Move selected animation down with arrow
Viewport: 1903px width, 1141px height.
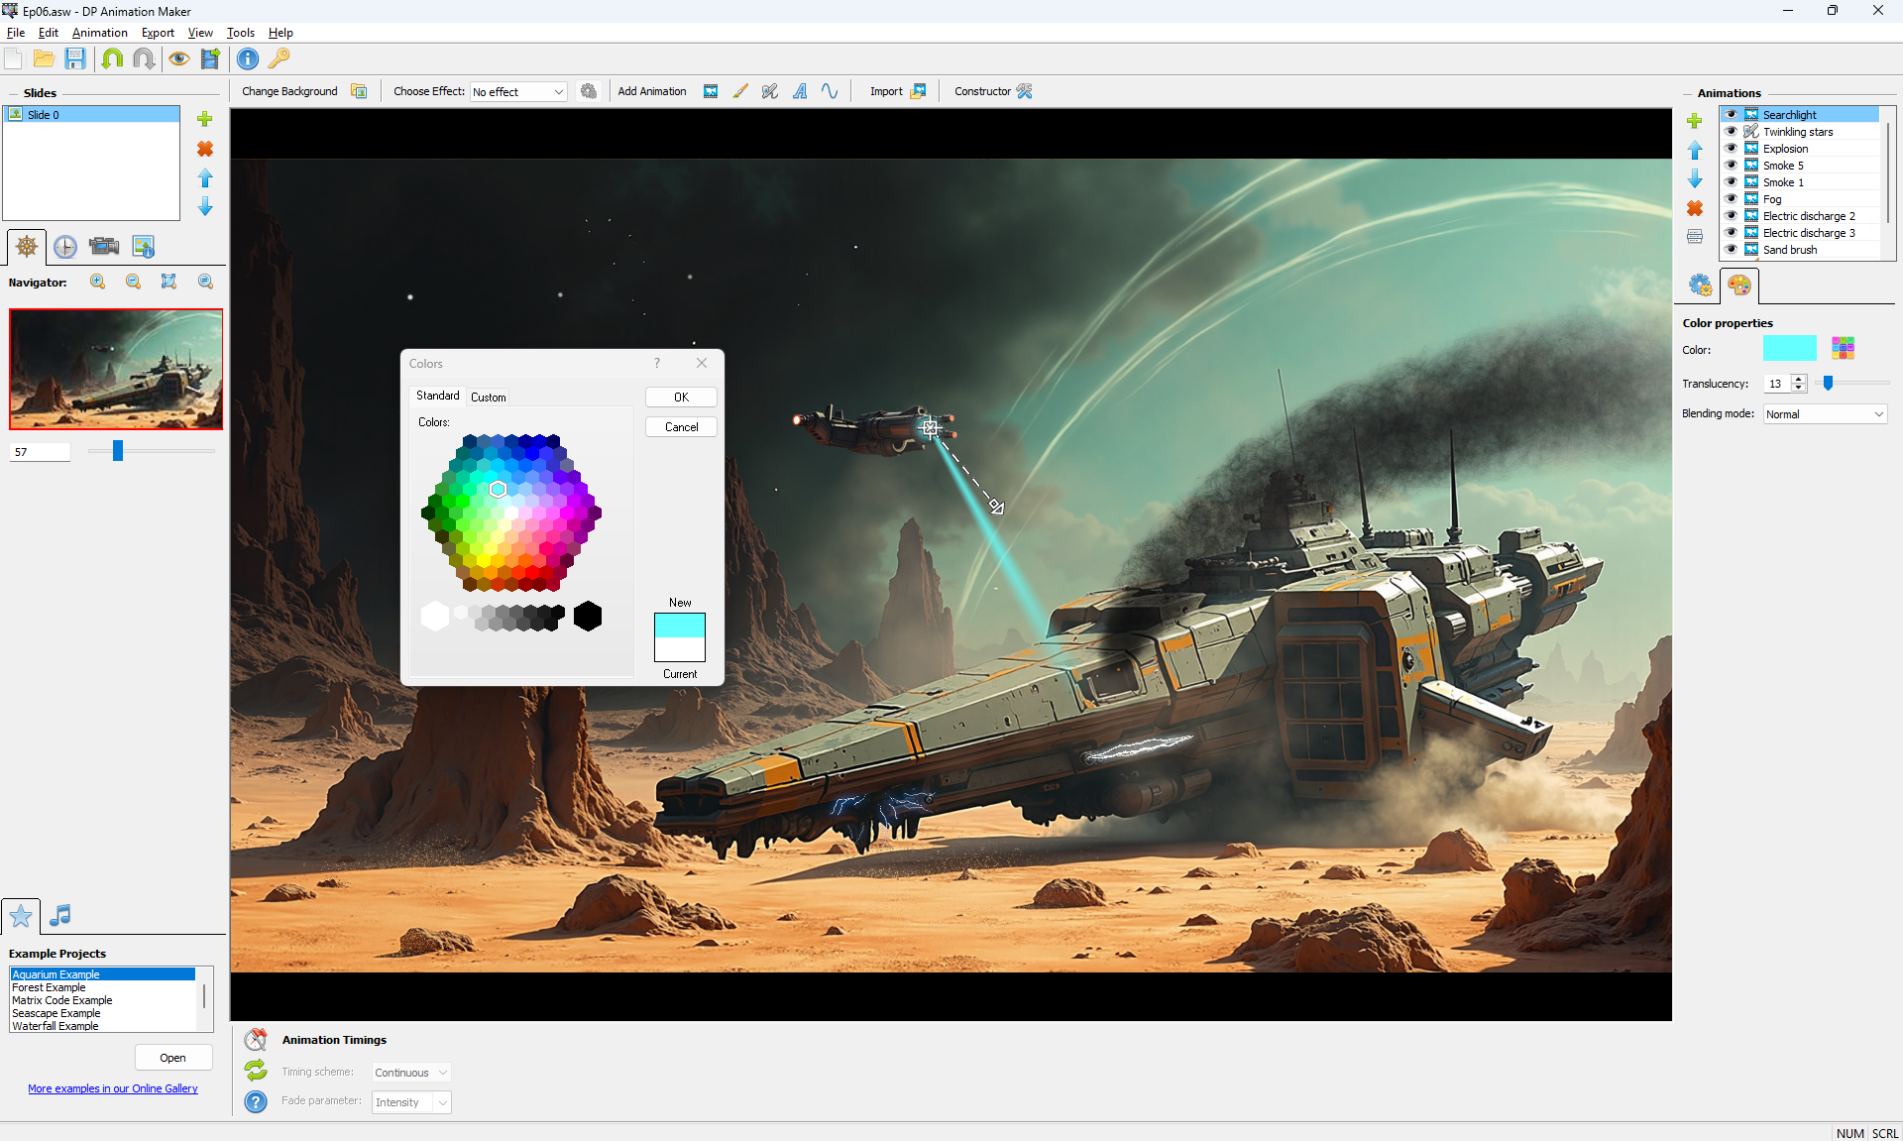click(1695, 179)
